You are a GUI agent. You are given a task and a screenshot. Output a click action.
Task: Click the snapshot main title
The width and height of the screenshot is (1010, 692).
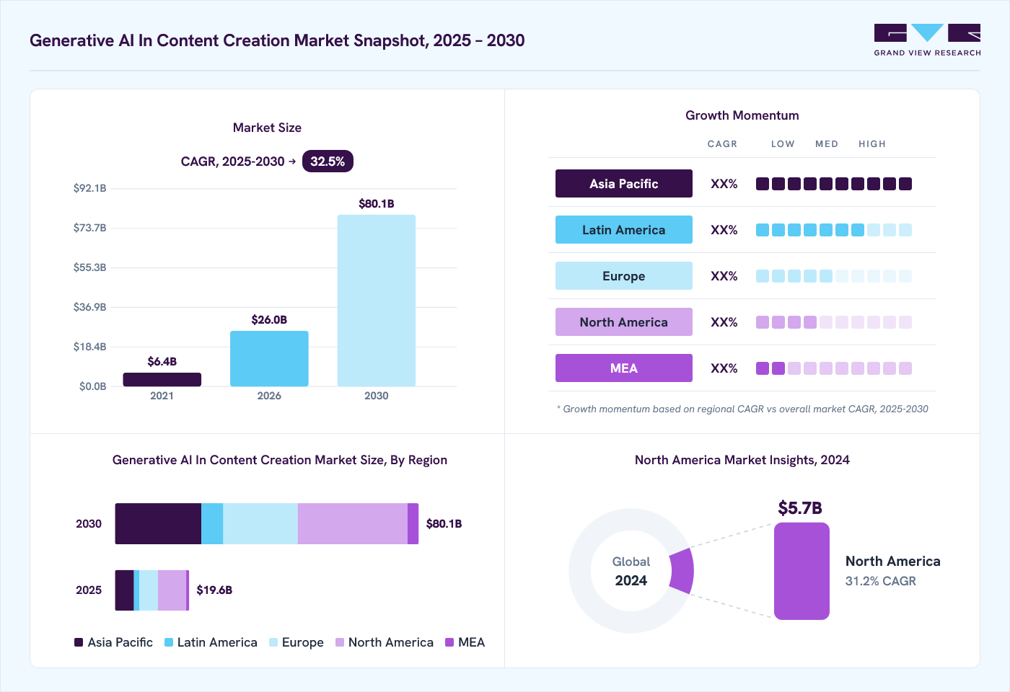click(277, 40)
